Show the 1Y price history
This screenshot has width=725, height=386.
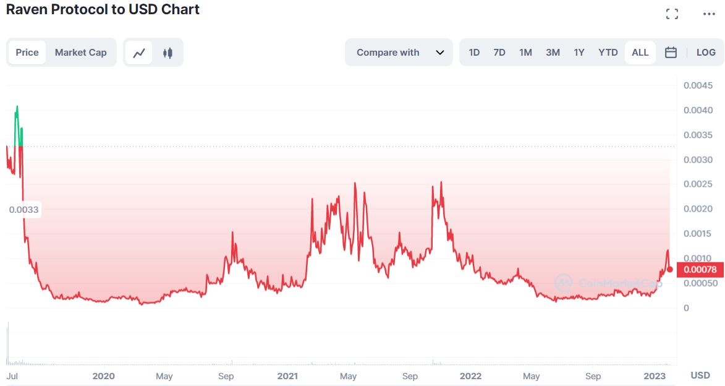(x=579, y=53)
